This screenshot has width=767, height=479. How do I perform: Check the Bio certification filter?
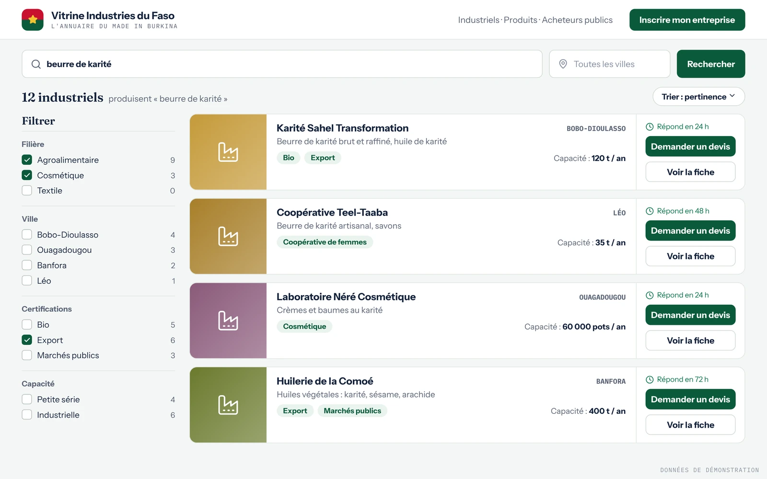(27, 325)
